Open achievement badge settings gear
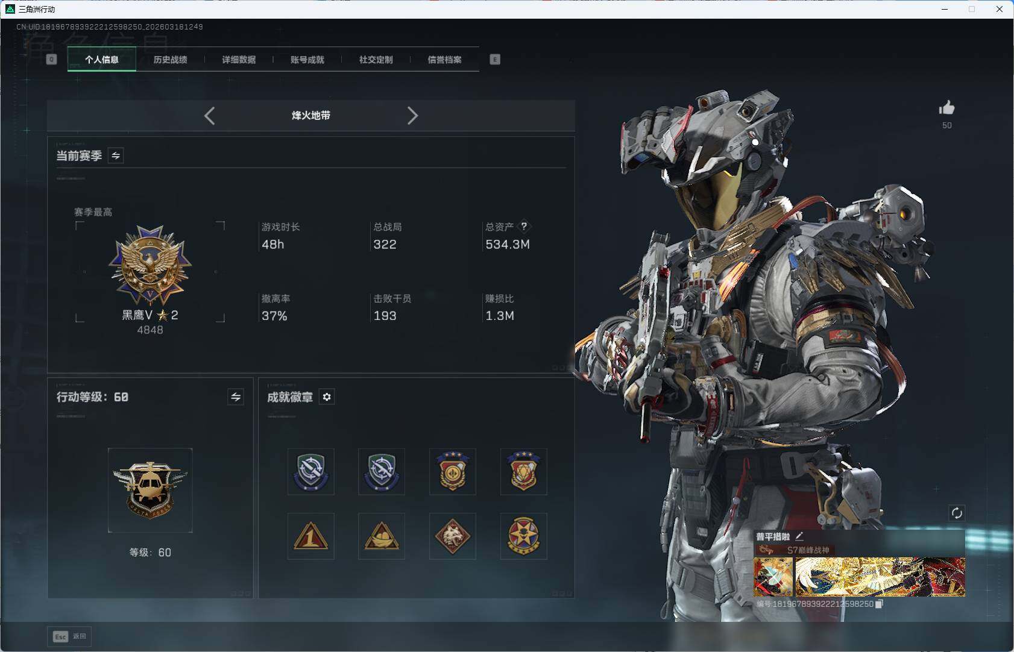1014x652 pixels. (x=327, y=397)
